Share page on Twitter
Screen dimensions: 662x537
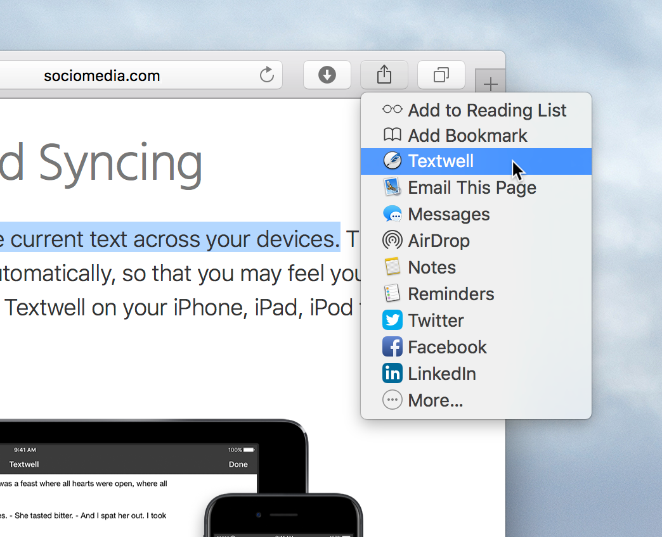click(x=476, y=320)
